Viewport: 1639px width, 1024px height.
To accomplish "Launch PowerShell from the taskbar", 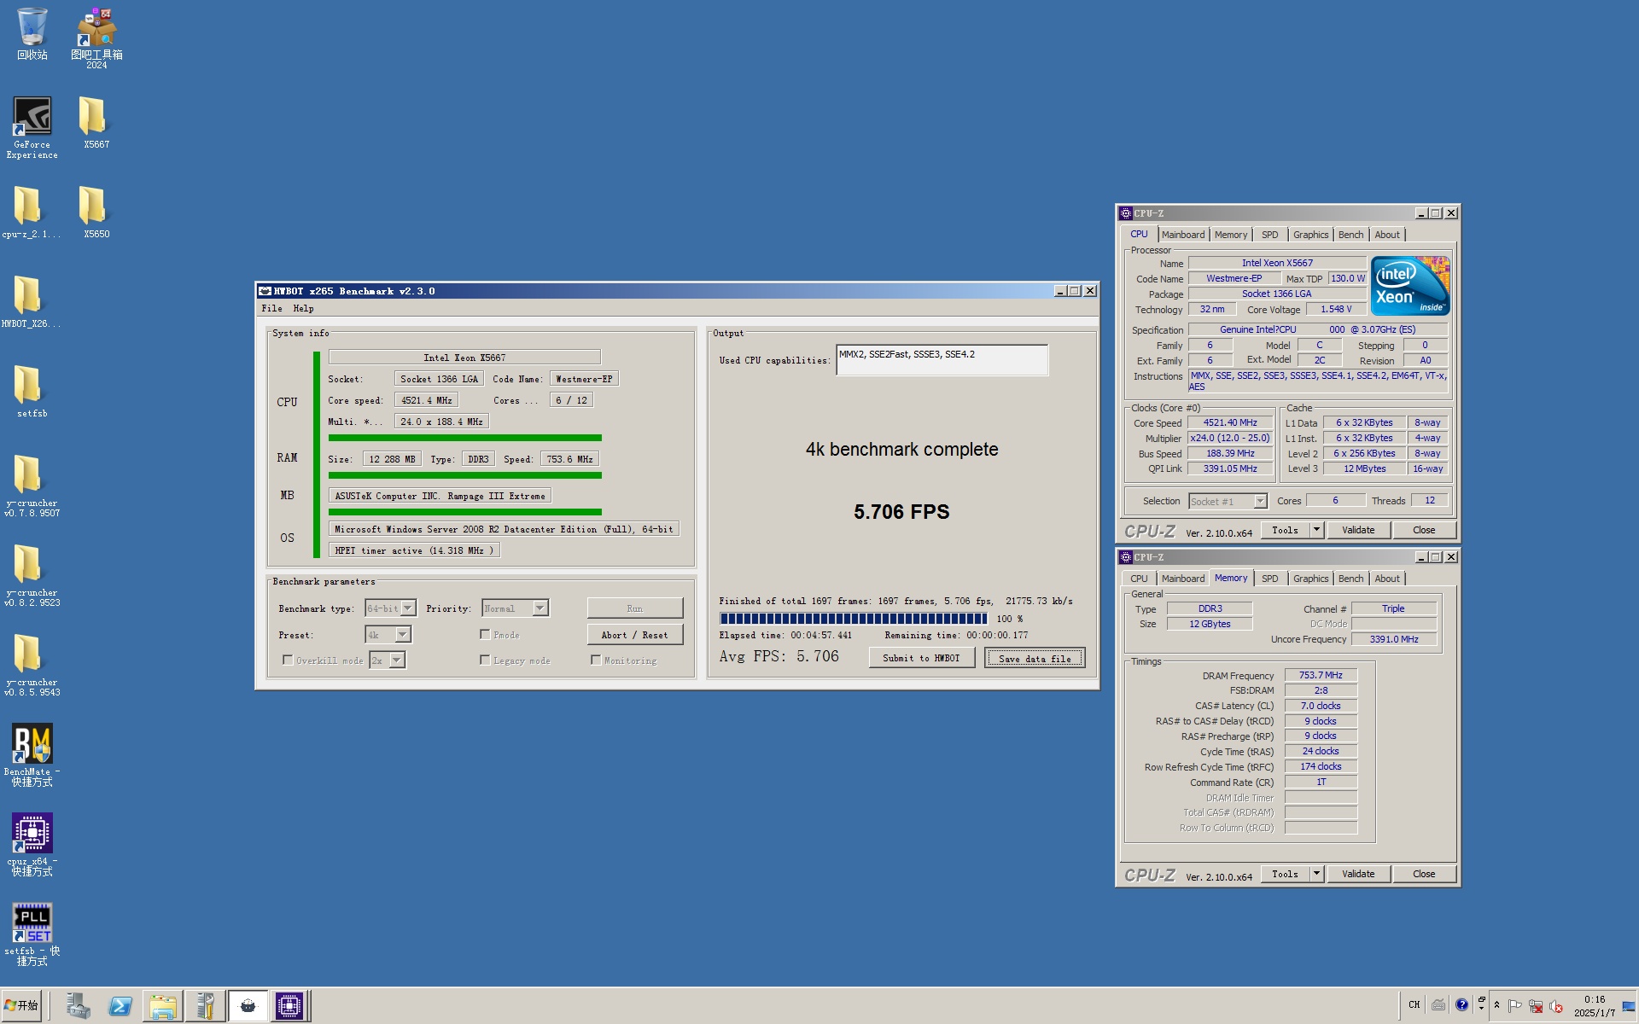I will [x=120, y=1006].
